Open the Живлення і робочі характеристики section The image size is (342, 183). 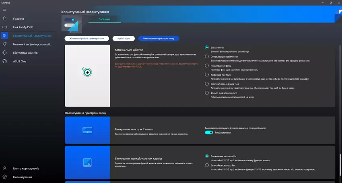86,39
